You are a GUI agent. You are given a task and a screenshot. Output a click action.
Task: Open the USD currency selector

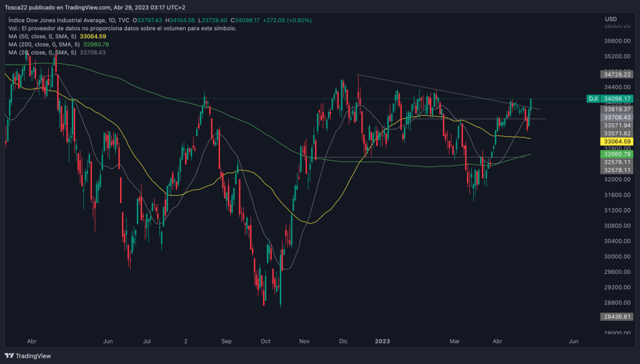click(611, 19)
